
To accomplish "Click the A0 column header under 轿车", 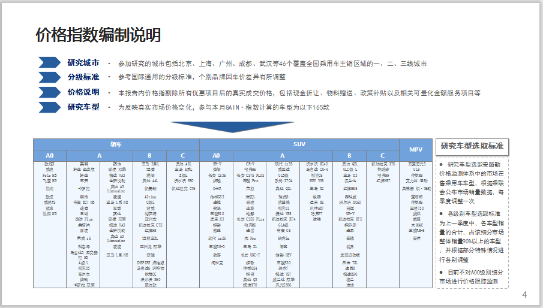I will (x=49, y=155).
